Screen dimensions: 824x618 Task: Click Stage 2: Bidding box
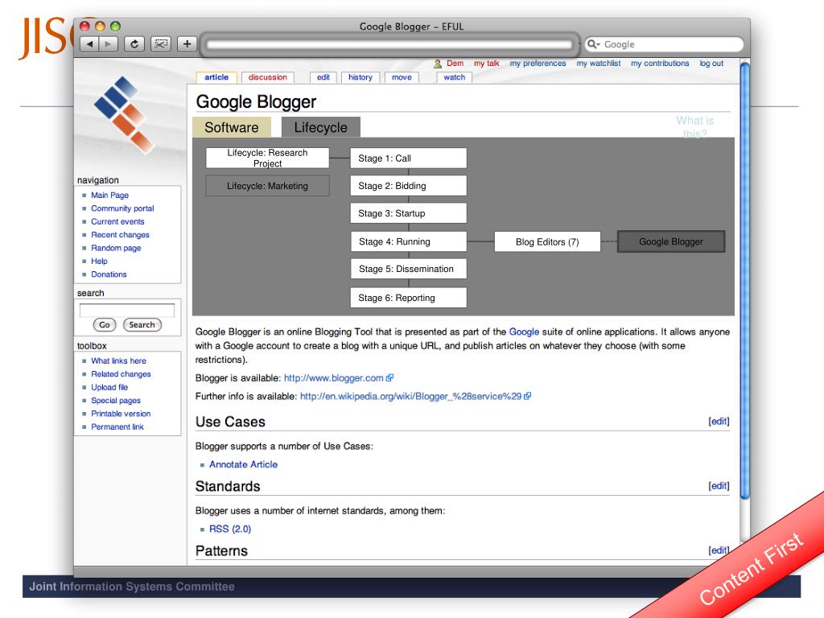[x=408, y=186]
